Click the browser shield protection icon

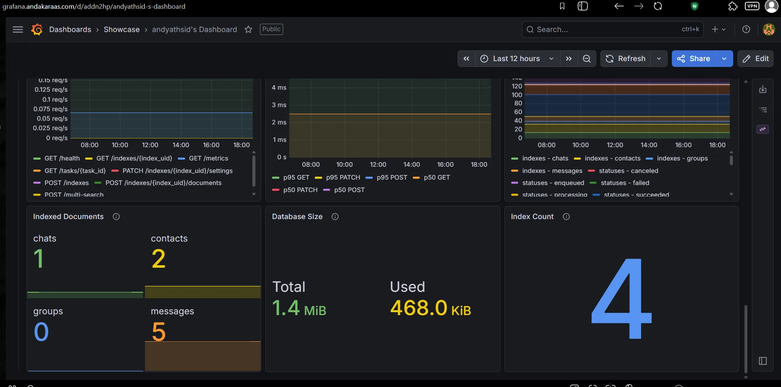point(695,6)
